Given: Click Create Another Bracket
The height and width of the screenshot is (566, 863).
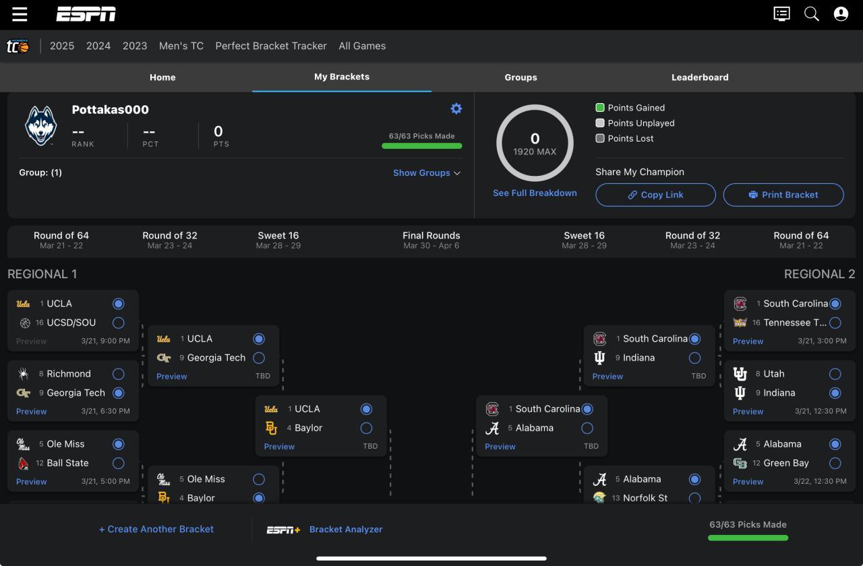Looking at the screenshot, I should pos(156,529).
